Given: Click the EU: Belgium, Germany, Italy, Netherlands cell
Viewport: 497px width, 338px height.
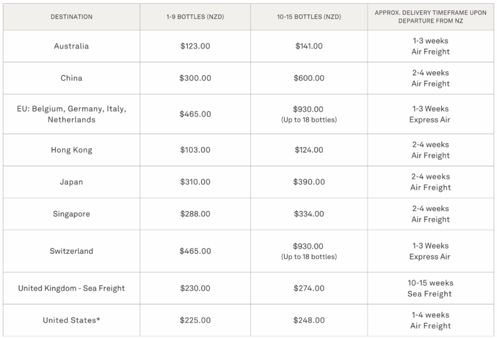Looking at the screenshot, I should point(71,114).
